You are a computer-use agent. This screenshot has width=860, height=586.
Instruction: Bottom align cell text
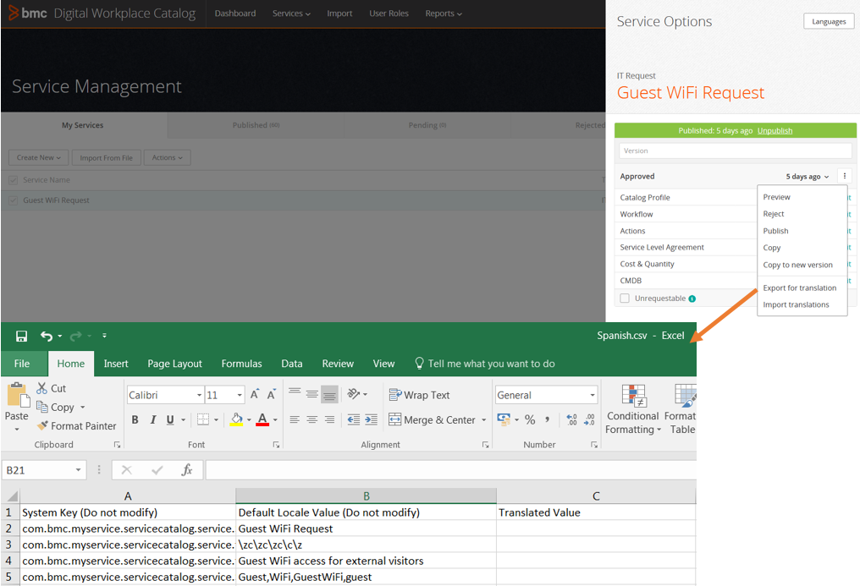(x=329, y=394)
